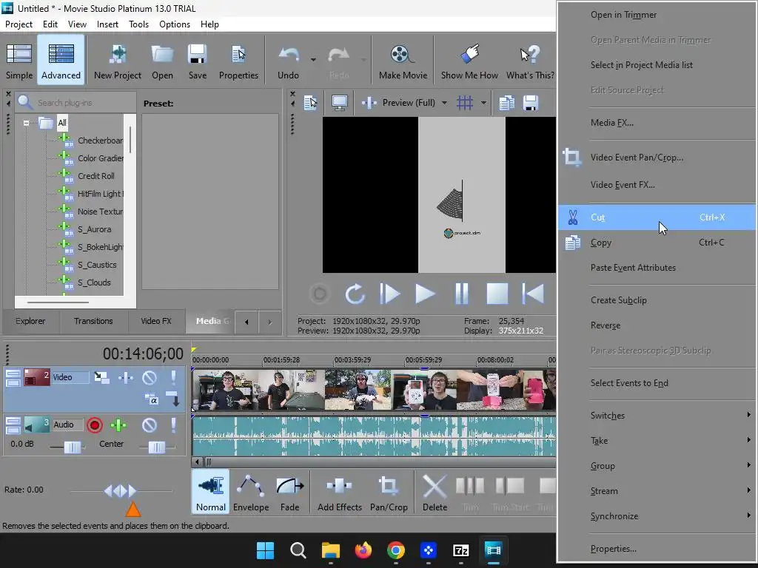Switch to the Transitions tab
The width and height of the screenshot is (758, 568).
[93, 321]
